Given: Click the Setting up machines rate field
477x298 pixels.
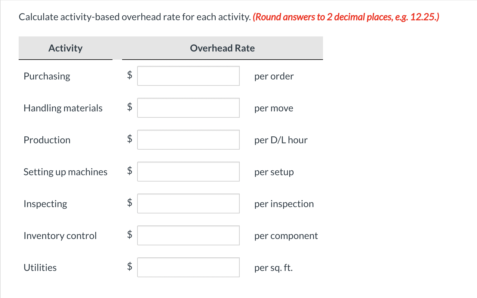Looking at the screenshot, I should [188, 172].
